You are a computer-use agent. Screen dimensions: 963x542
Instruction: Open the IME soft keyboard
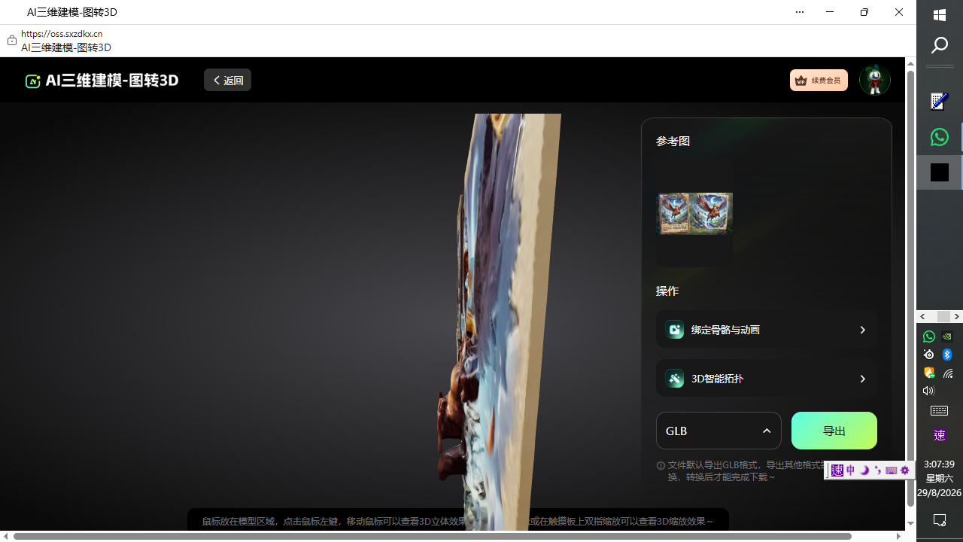(892, 470)
